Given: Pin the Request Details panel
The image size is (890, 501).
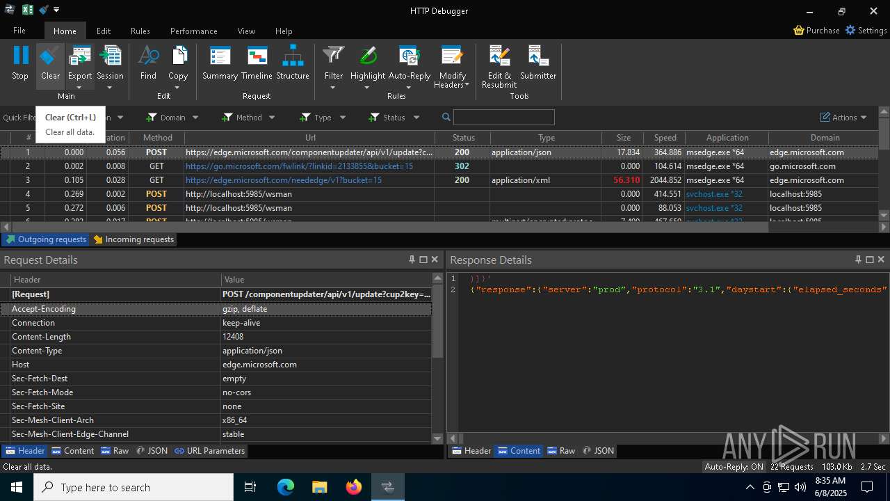Looking at the screenshot, I should (x=412, y=260).
